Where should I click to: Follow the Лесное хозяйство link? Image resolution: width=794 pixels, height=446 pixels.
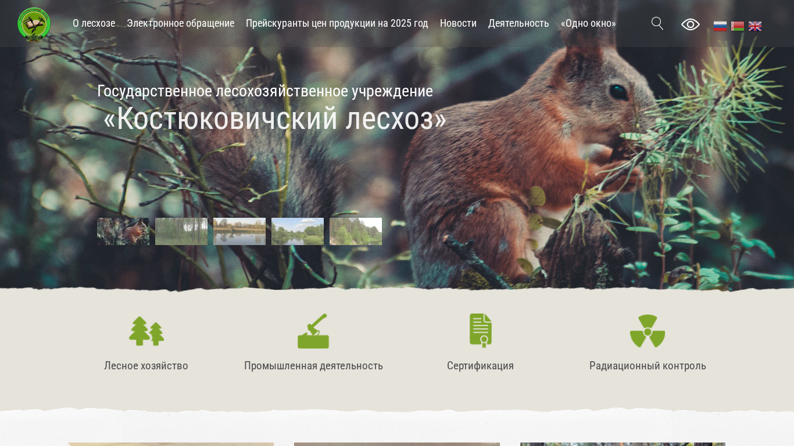click(x=146, y=366)
